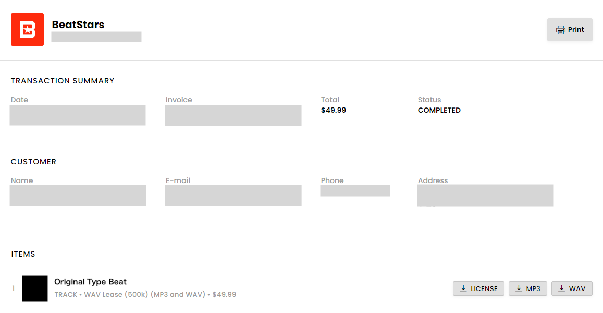Download the MP3 file
This screenshot has width=603, height=313.
click(x=527, y=289)
